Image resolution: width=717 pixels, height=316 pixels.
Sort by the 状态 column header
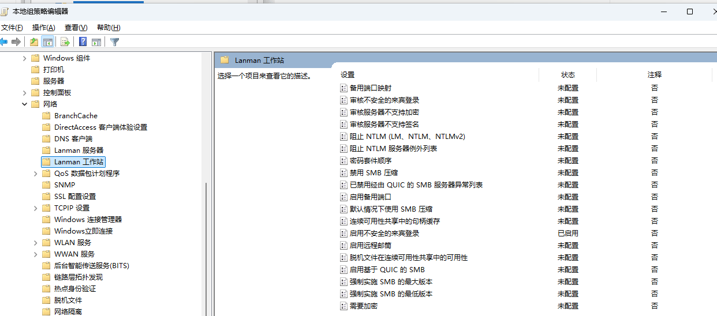point(568,75)
